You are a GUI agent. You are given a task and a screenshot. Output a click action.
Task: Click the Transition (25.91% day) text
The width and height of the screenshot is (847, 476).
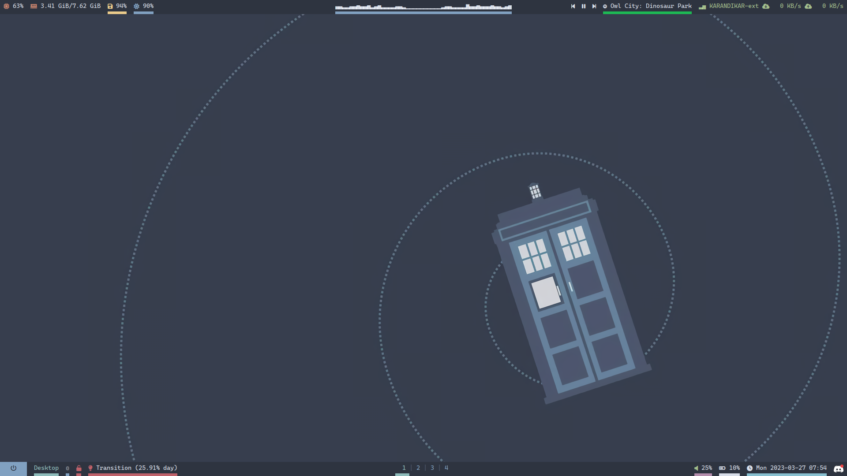click(137, 468)
